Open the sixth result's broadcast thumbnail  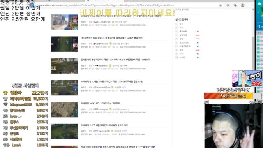point(65,132)
